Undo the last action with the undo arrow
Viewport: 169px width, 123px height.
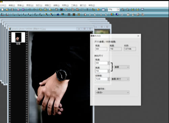point(30,9)
